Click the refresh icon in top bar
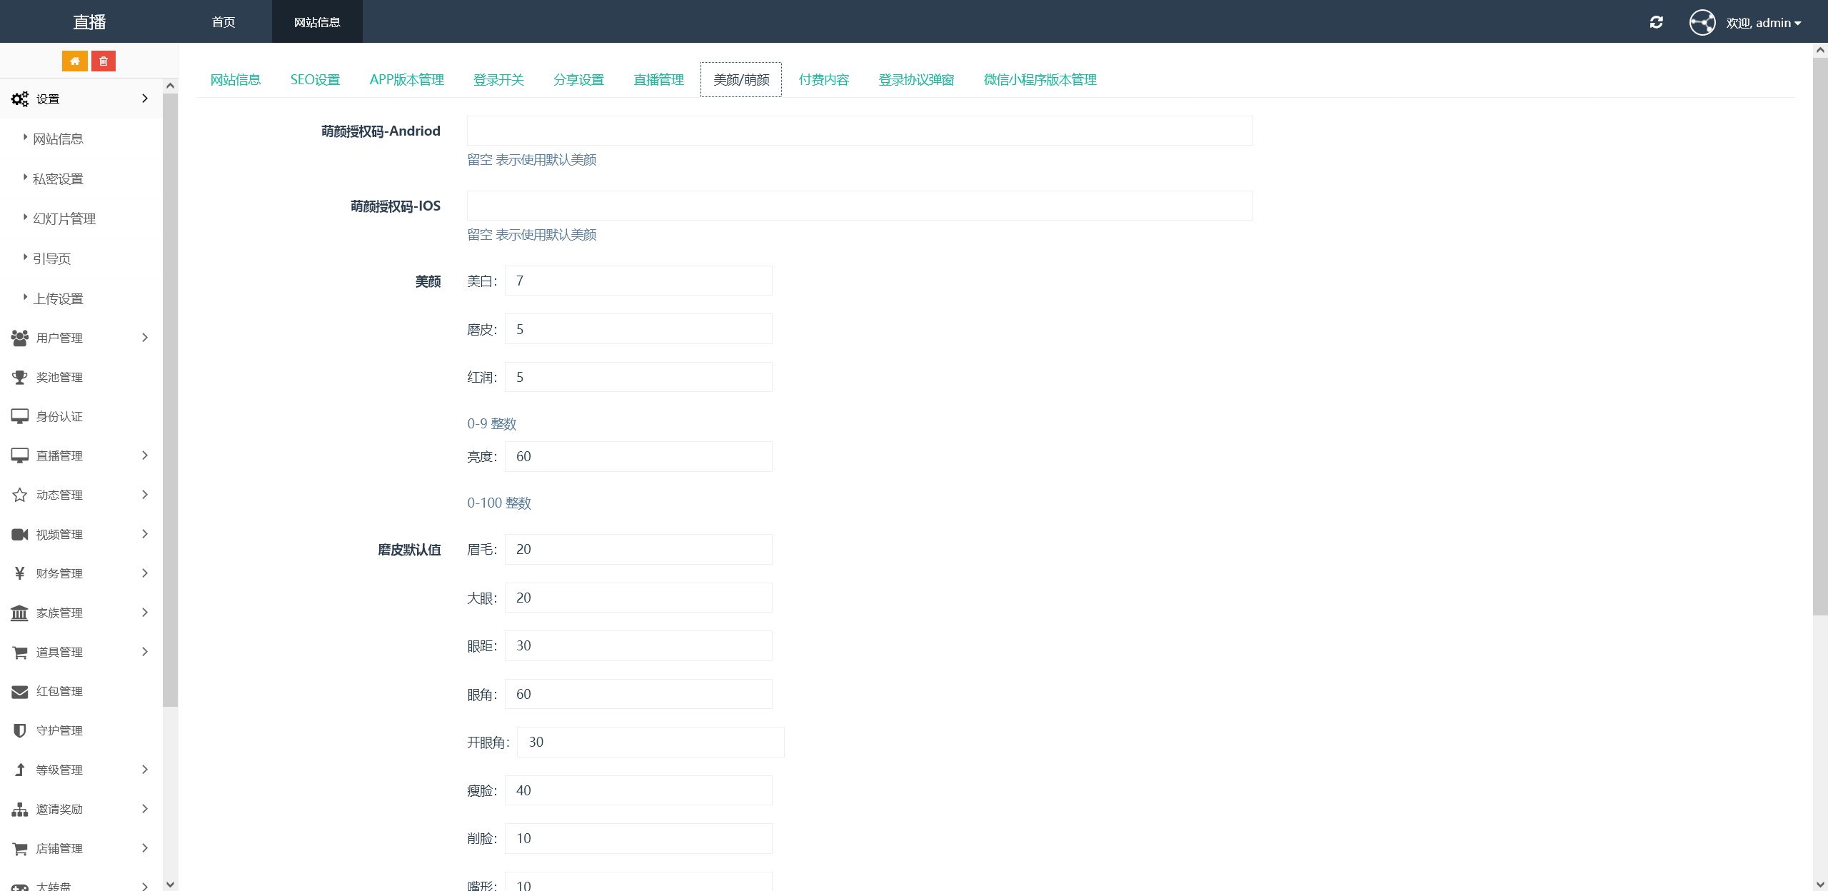The height and width of the screenshot is (891, 1828). (x=1656, y=22)
